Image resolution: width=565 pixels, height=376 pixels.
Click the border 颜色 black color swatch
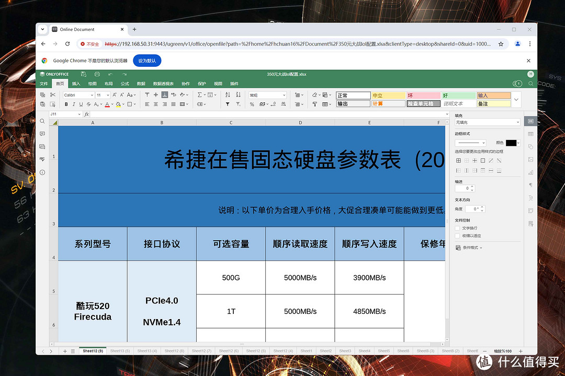pyautogui.click(x=512, y=143)
